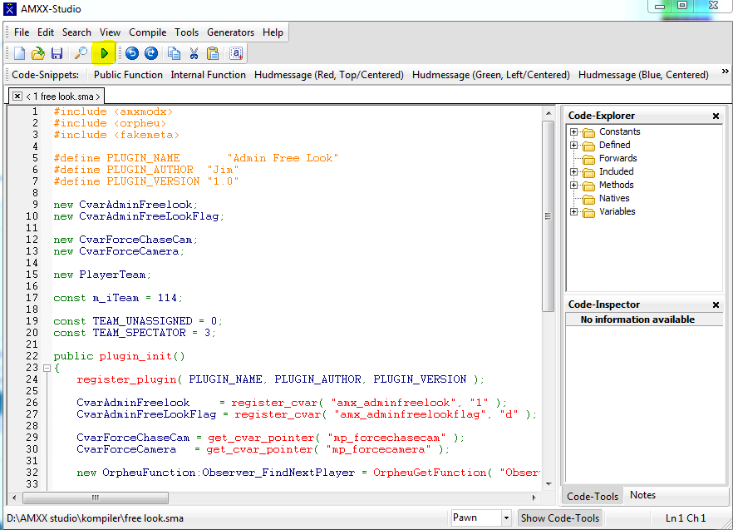This screenshot has width=733, height=530.
Task: Click the Undo arrow icon
Action: click(x=131, y=53)
